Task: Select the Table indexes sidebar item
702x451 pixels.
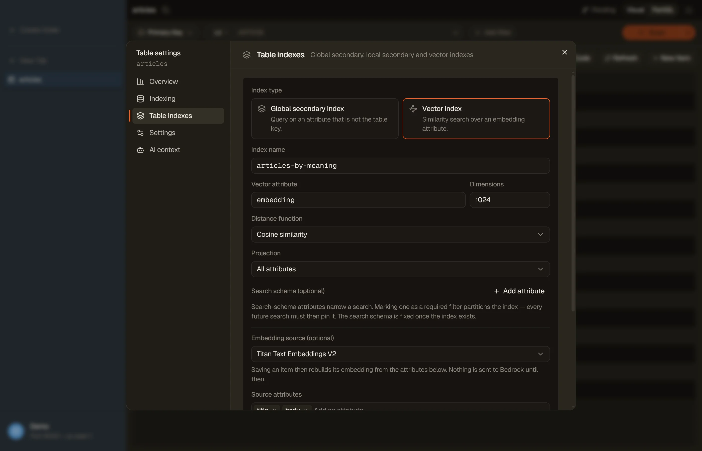Action: pos(178,116)
